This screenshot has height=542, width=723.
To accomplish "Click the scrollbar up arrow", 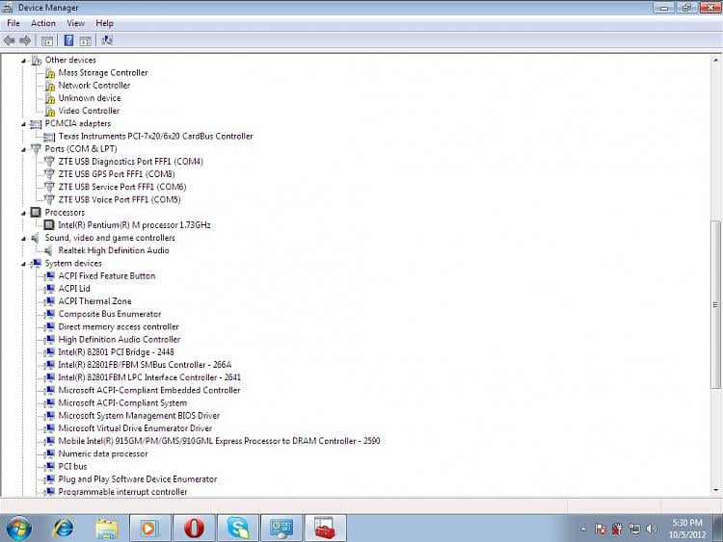I will pos(715,60).
